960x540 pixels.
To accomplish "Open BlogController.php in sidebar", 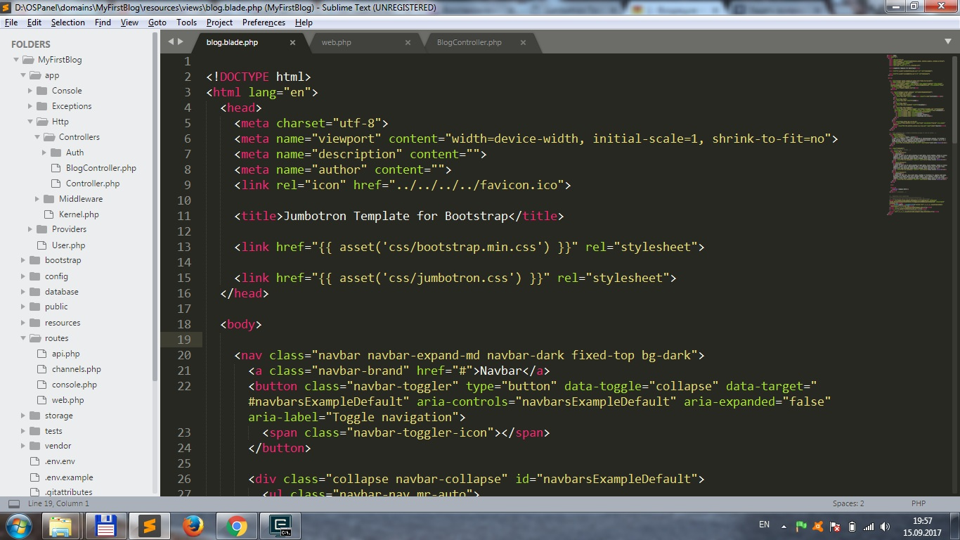I will coord(101,168).
